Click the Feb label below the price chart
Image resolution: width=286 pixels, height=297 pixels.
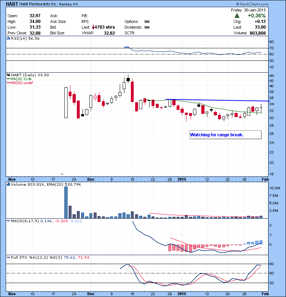coord(264,179)
